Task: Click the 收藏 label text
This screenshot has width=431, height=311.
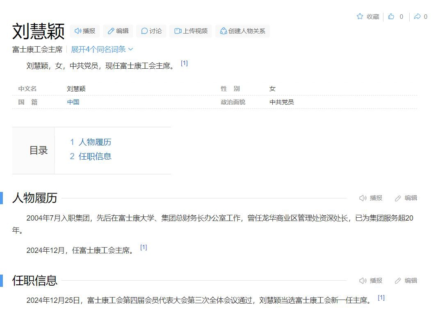Action: 373,17
